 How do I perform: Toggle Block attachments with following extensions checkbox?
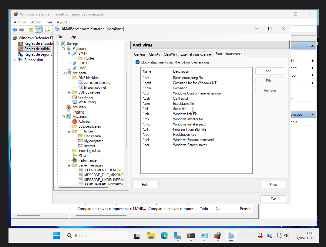(x=137, y=62)
